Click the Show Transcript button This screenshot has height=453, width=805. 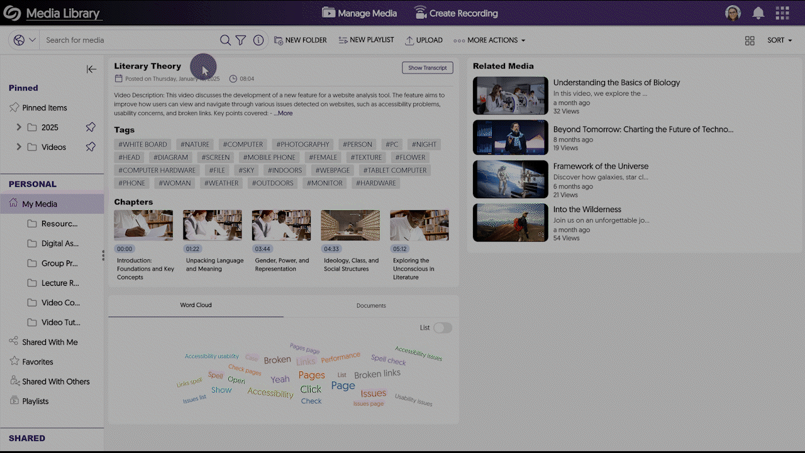pos(427,68)
